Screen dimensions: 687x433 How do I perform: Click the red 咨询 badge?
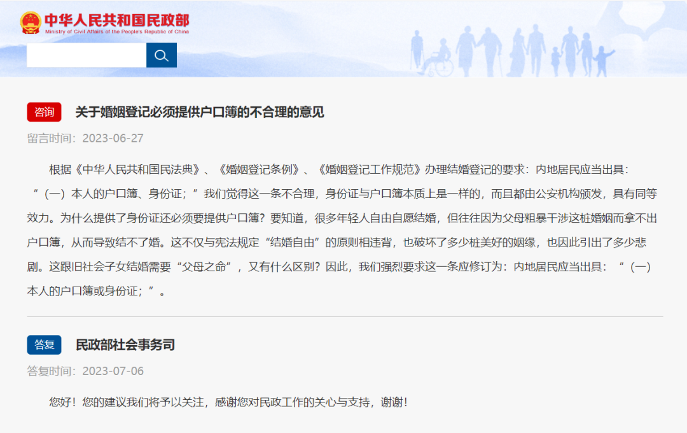point(45,111)
